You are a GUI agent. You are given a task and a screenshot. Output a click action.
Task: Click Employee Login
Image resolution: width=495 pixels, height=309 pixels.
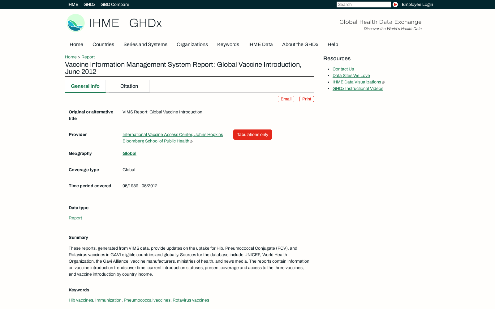click(417, 4)
